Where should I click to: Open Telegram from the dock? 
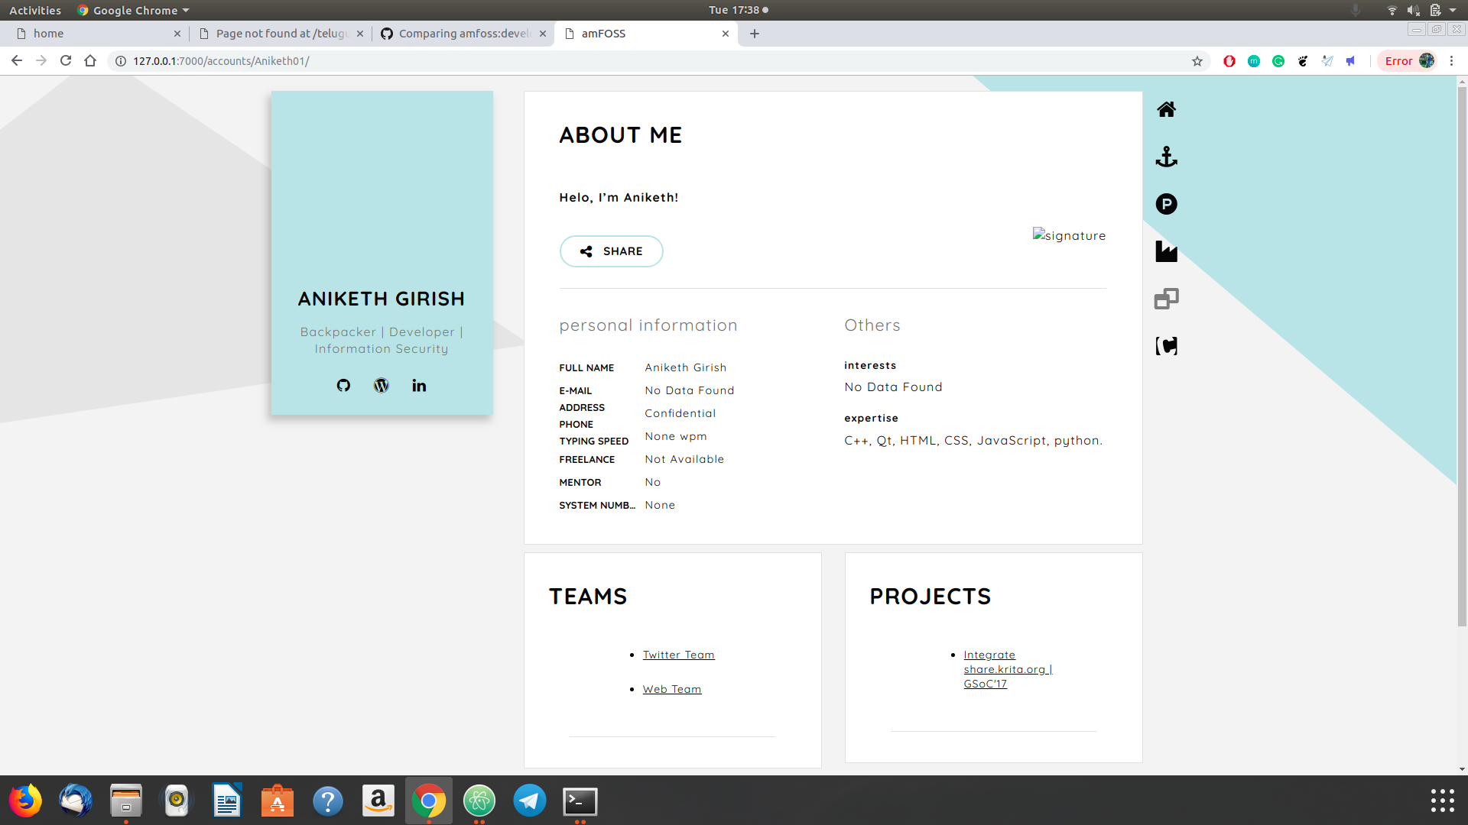(x=529, y=801)
